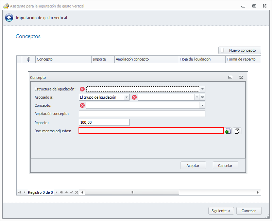The height and width of the screenshot is (221, 272).
Task: Open the El grupo de liquidación dropdown
Action: click(126, 97)
